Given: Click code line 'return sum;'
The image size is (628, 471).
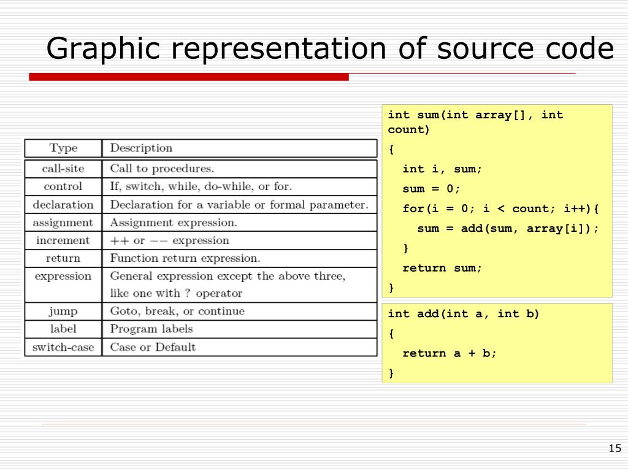Looking at the screenshot, I should (442, 268).
